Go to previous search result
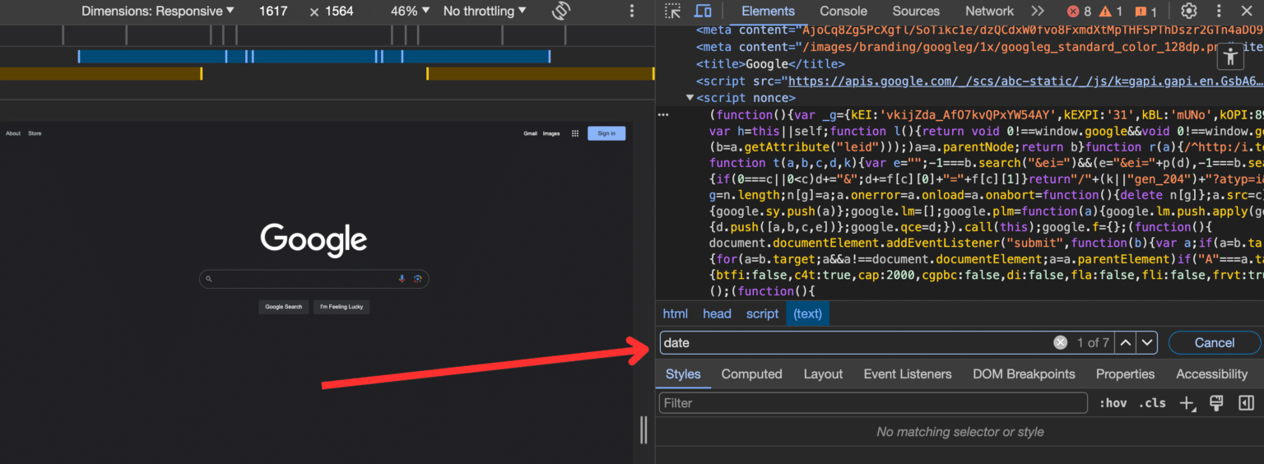 pos(1125,342)
